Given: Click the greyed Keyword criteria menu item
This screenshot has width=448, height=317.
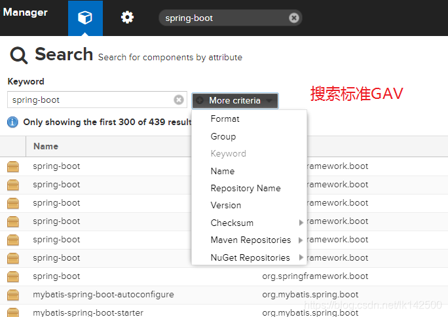Looking at the screenshot, I should point(229,154).
